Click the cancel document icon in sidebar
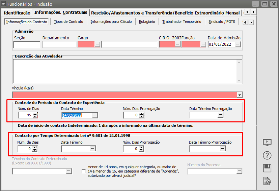Screen dimensions: 279x191 pos(267,181)
